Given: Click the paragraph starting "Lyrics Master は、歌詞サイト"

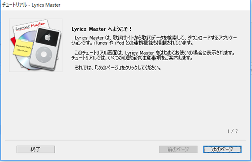Looking at the screenshot, I should (x=154, y=40).
